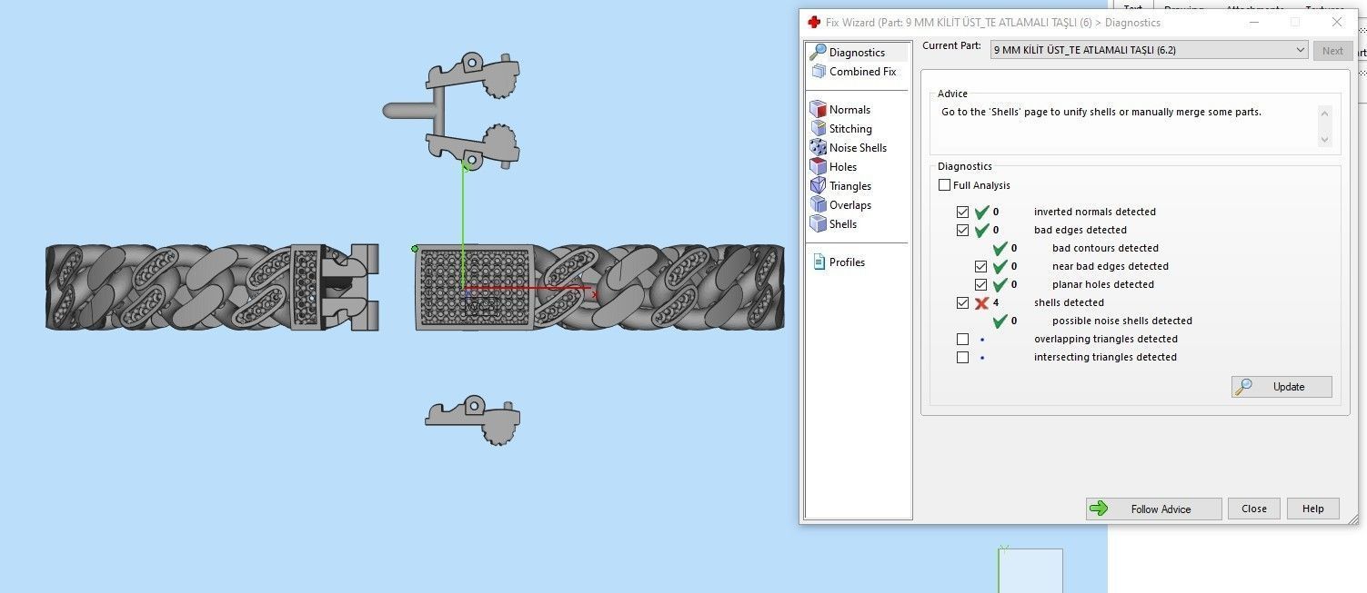Click the red cross Fix Wizard title icon
Screen dimensions: 1367x593
814,23
